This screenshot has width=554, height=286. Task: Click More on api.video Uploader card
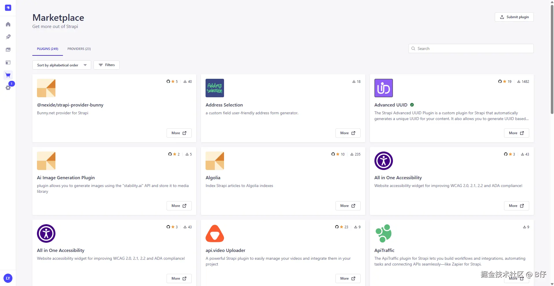(348, 278)
